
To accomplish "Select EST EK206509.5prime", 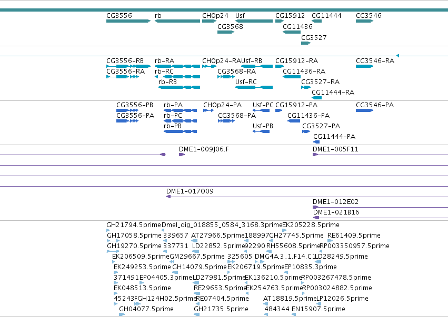I will click(113, 262).
